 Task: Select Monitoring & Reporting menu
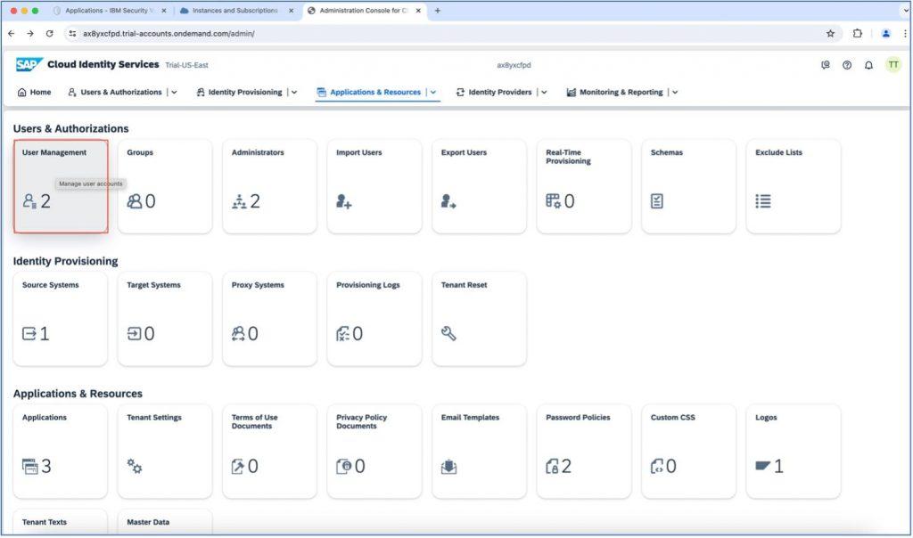click(x=615, y=92)
